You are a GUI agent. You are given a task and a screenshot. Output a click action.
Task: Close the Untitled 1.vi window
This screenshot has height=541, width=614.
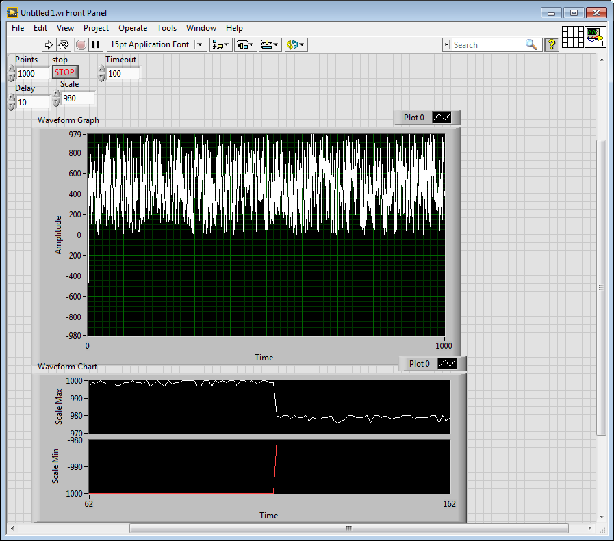(596, 13)
